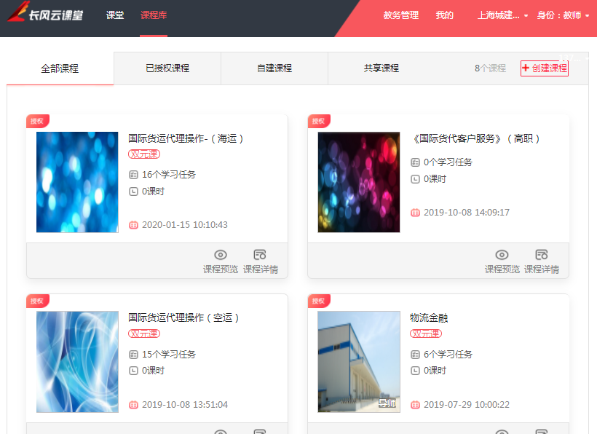This screenshot has height=434, width=597.
Task: Click the 双元课 tag under 物流金融
Action: (426, 334)
